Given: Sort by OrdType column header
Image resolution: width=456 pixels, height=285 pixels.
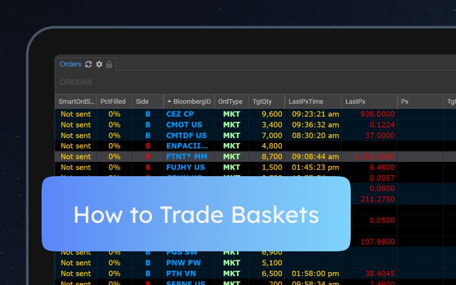Looking at the screenshot, I should (230, 102).
